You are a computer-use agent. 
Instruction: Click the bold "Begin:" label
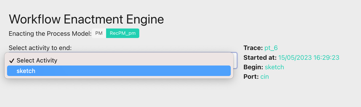[253, 67]
